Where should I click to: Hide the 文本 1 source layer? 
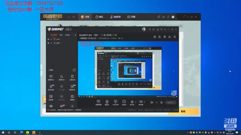point(49,39)
